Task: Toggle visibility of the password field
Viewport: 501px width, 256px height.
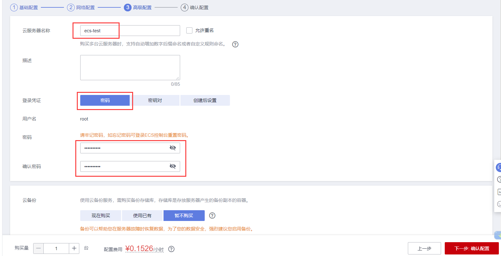Action: point(173,148)
